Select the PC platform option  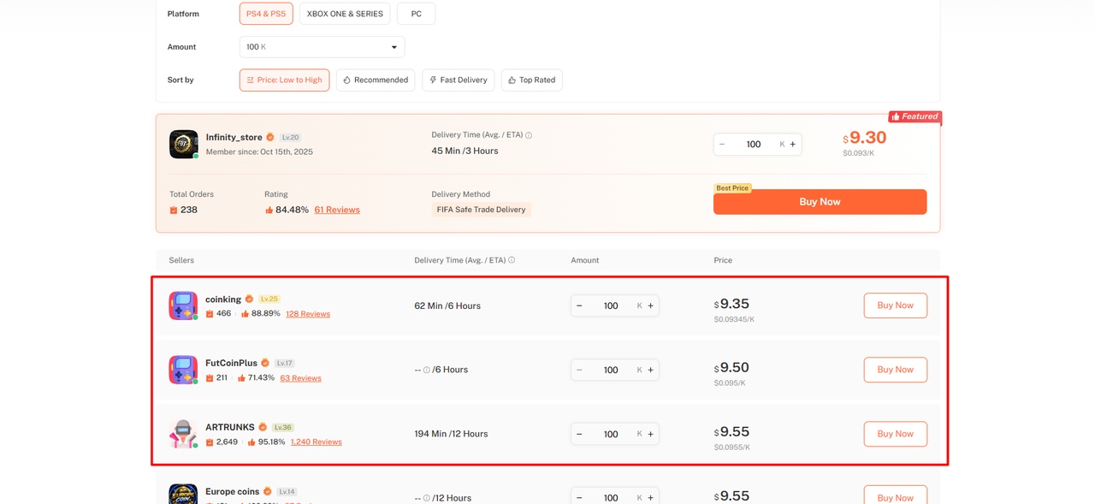(x=417, y=14)
